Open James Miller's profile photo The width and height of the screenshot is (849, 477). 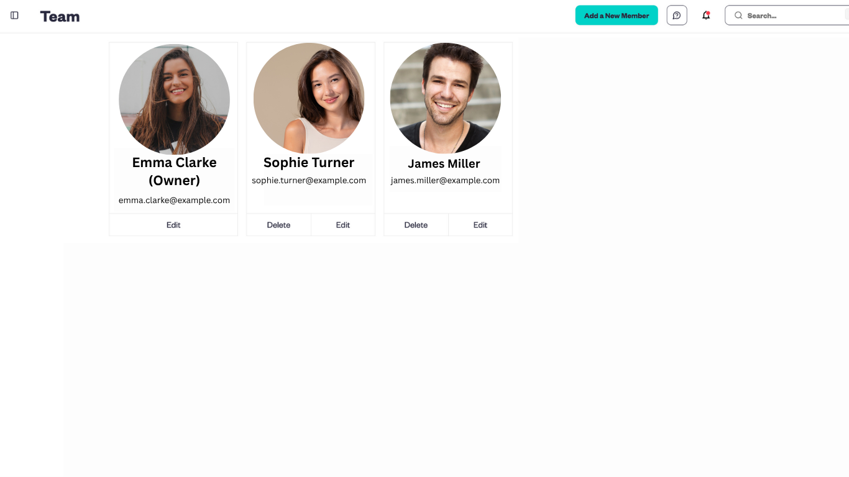point(446,98)
